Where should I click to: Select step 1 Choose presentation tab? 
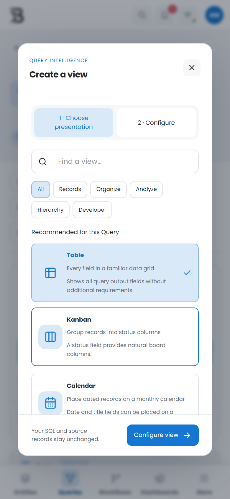[x=74, y=122]
